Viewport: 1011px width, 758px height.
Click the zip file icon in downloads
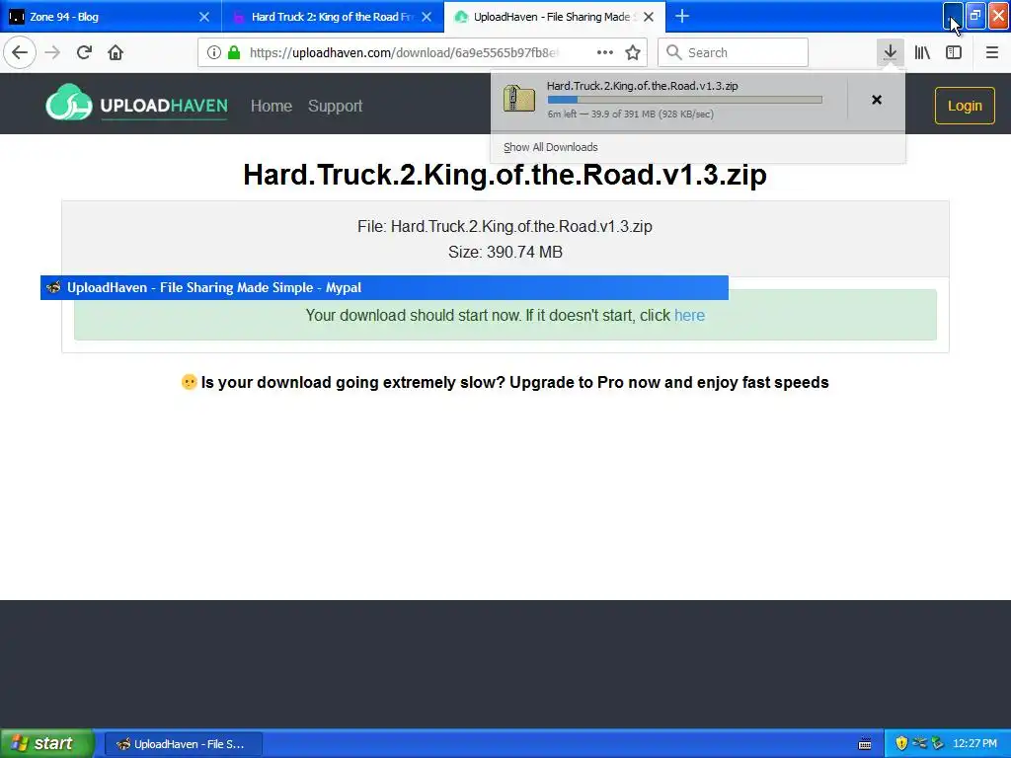tap(519, 99)
